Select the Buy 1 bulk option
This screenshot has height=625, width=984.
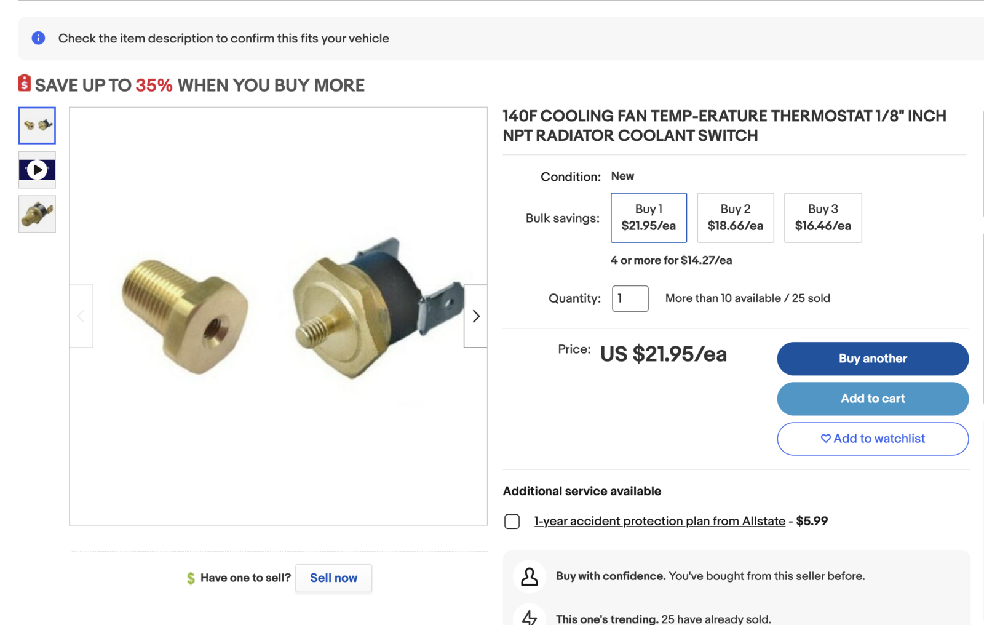pos(648,218)
